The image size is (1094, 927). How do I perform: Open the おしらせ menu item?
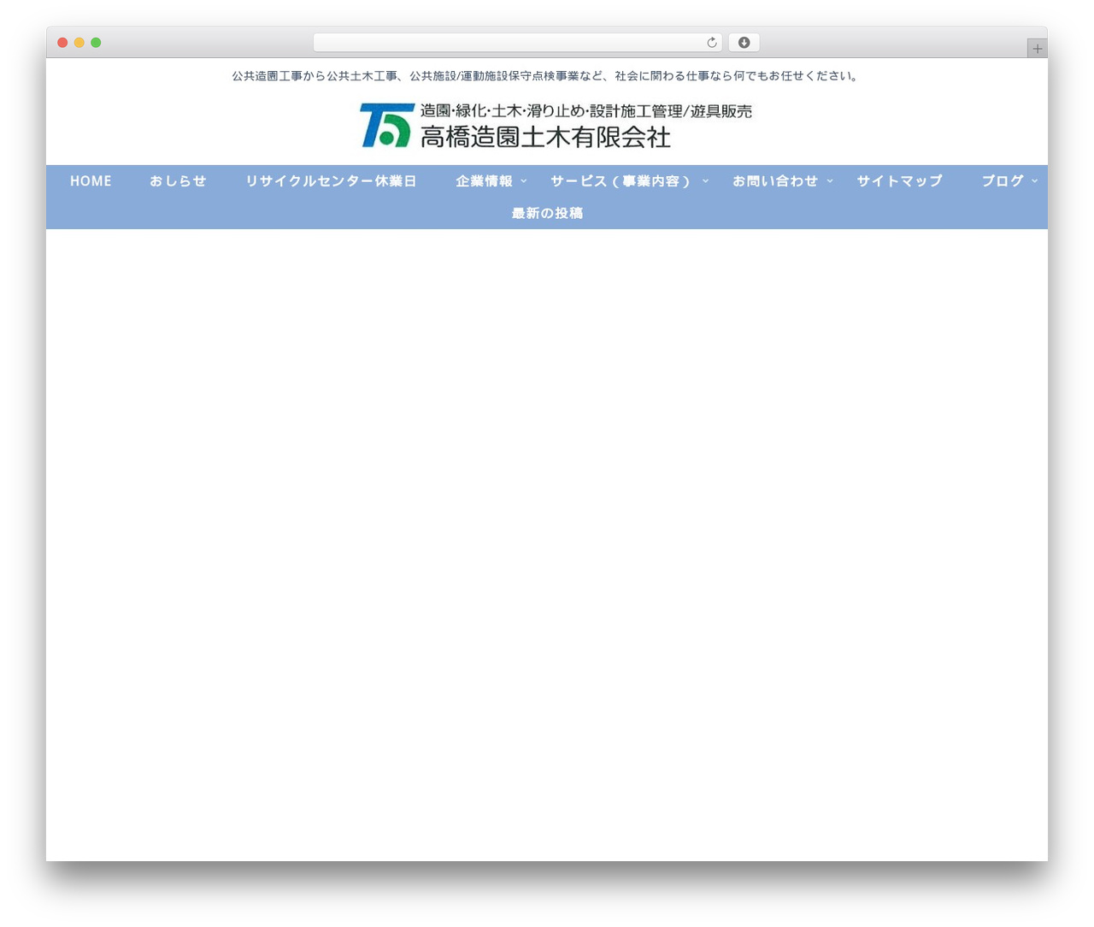[178, 181]
